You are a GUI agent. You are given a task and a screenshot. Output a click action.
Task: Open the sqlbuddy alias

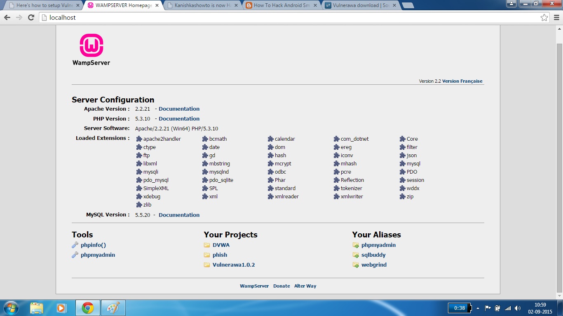(373, 255)
